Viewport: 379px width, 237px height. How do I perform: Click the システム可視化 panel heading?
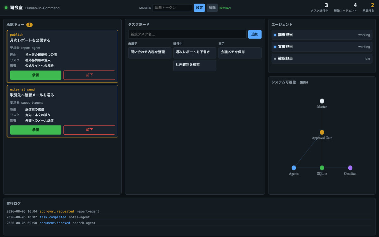(284, 82)
